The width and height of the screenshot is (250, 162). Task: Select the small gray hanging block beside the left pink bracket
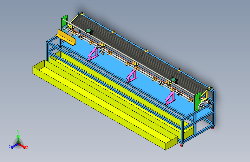click(102, 52)
